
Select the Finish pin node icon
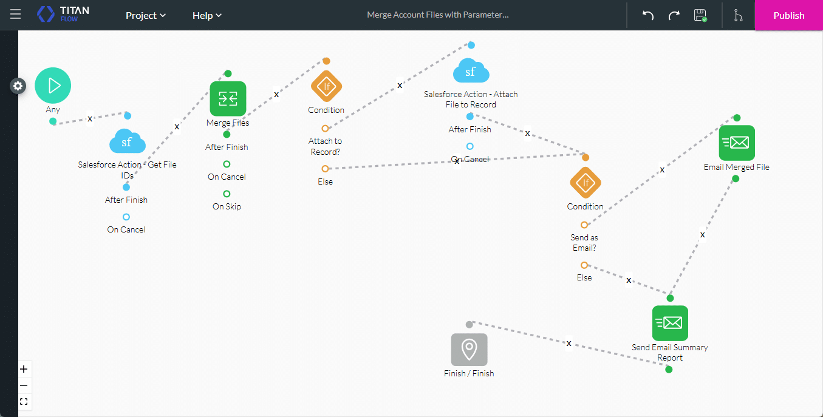(x=469, y=350)
